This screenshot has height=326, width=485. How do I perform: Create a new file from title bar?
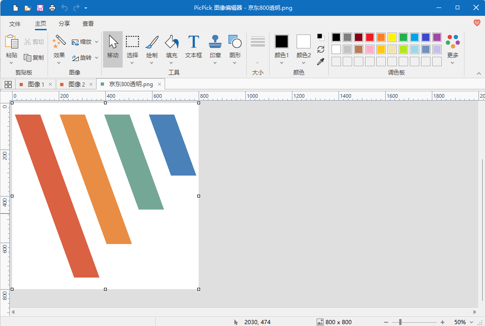[15, 8]
